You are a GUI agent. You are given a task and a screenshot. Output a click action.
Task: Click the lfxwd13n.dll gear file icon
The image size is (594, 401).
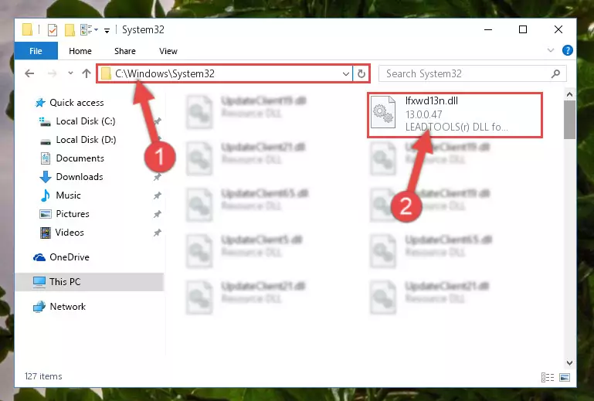[383, 112]
